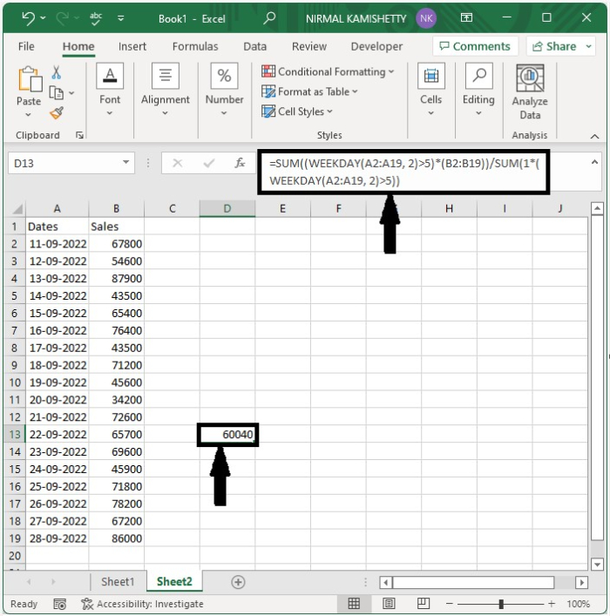
Task: Click the Enter checkmark in formula bar
Action: [208, 163]
